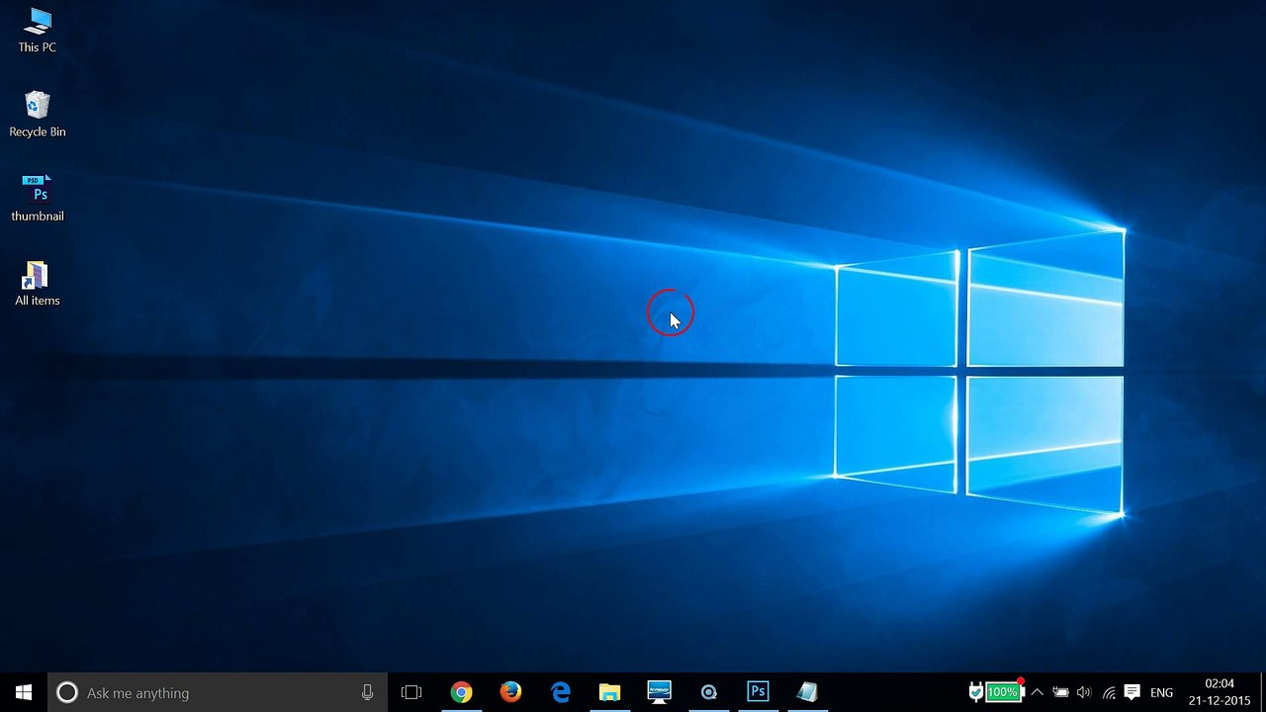Screen dimensions: 1266x712
Task: Click ENG input language indicator
Action: (1162, 692)
